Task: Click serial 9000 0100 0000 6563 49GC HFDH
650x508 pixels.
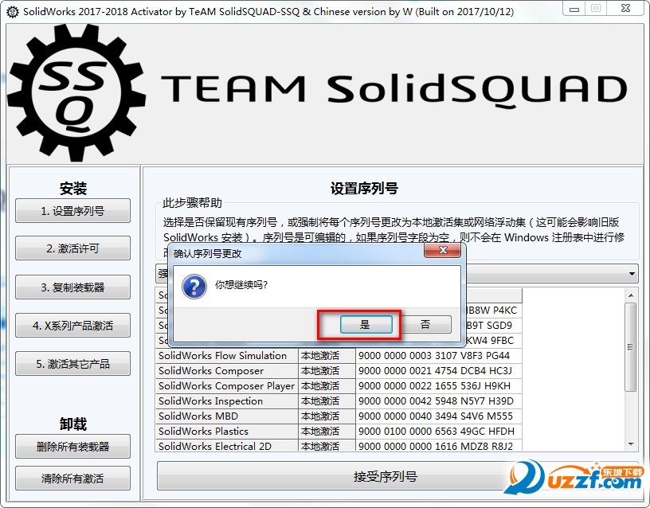Action: pyautogui.click(x=439, y=432)
